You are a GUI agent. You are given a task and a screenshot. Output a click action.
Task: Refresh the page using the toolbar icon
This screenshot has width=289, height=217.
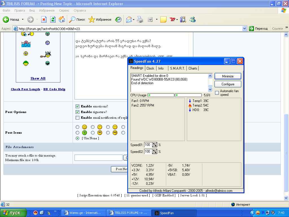coord(53,19)
